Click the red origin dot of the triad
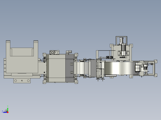 click(x=8, y=112)
